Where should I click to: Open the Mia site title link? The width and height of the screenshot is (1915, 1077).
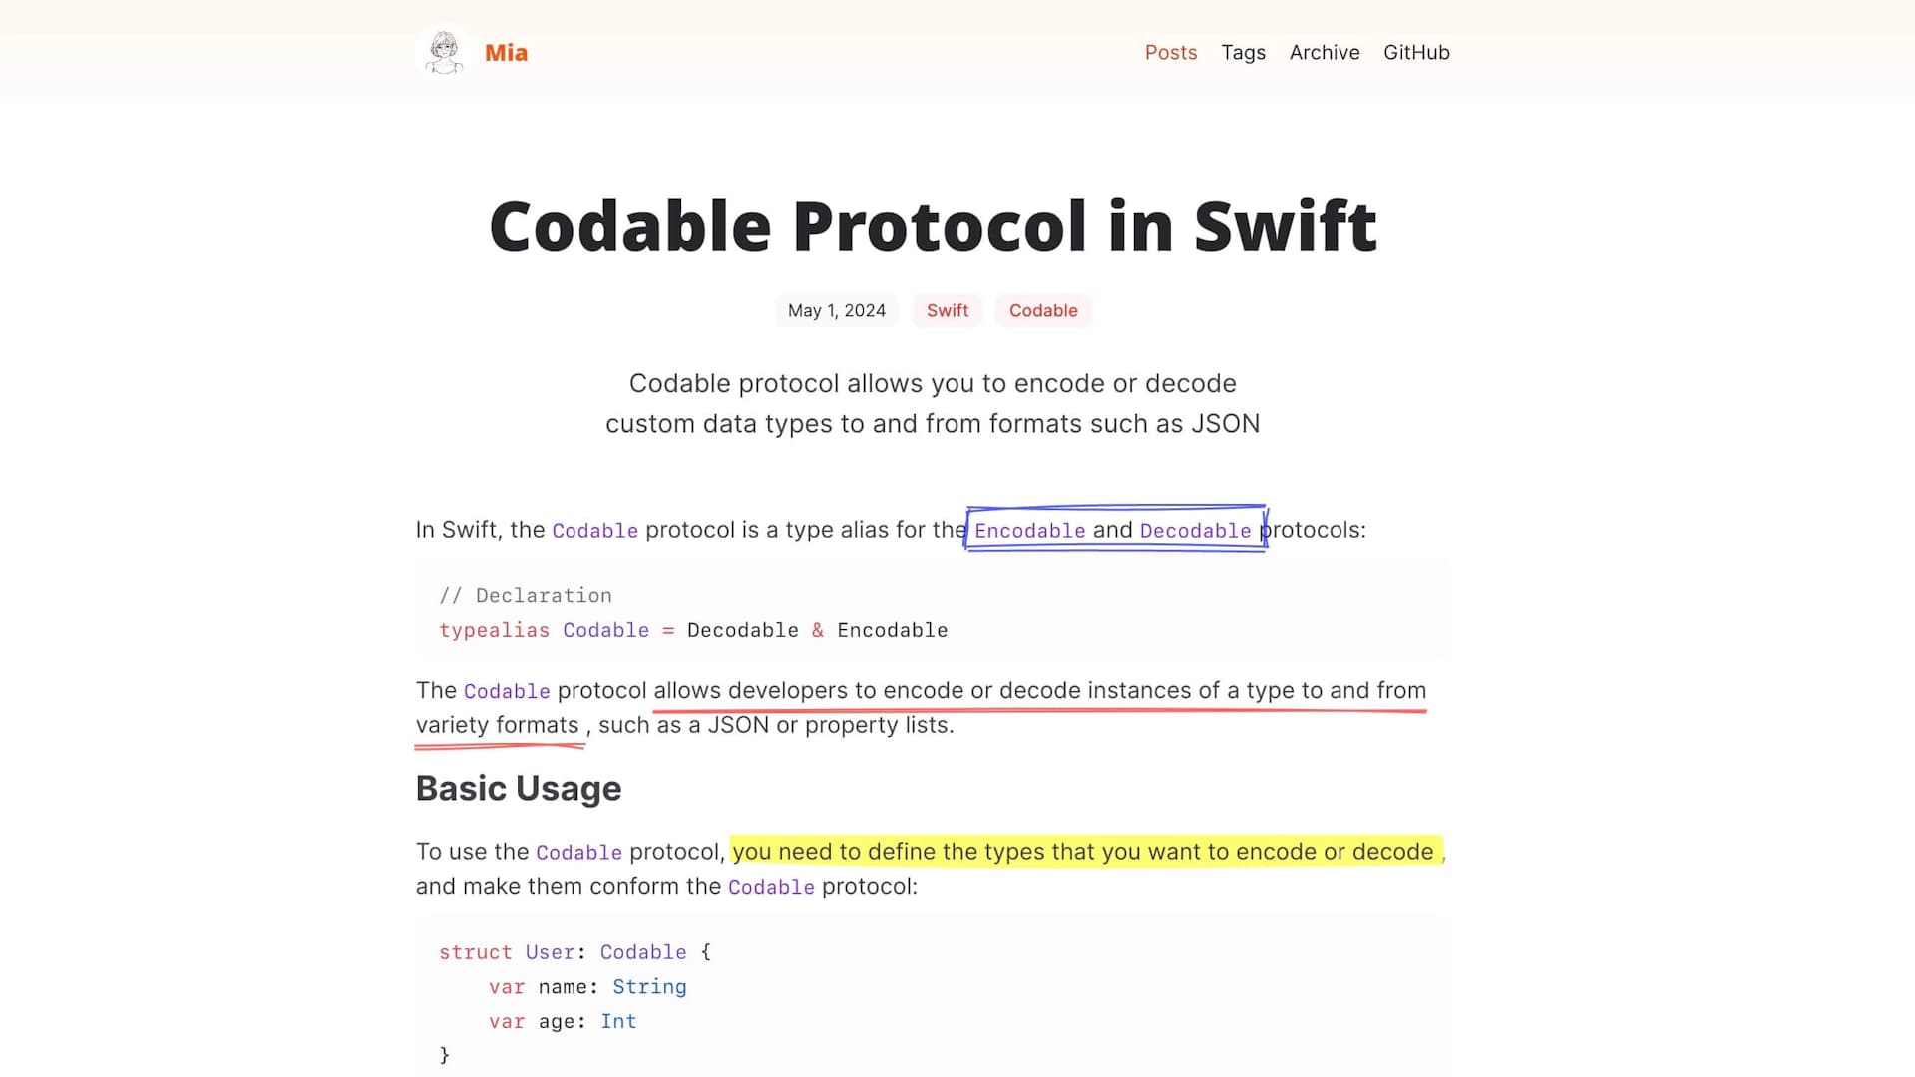pyautogui.click(x=506, y=53)
